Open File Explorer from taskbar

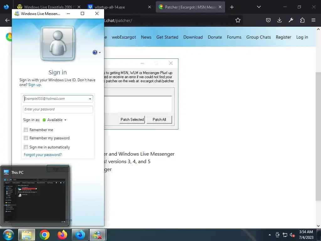coord(27,235)
